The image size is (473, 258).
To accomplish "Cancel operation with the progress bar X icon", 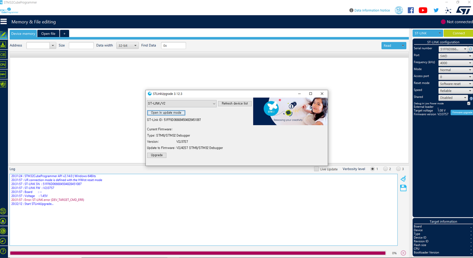I will (403, 253).
